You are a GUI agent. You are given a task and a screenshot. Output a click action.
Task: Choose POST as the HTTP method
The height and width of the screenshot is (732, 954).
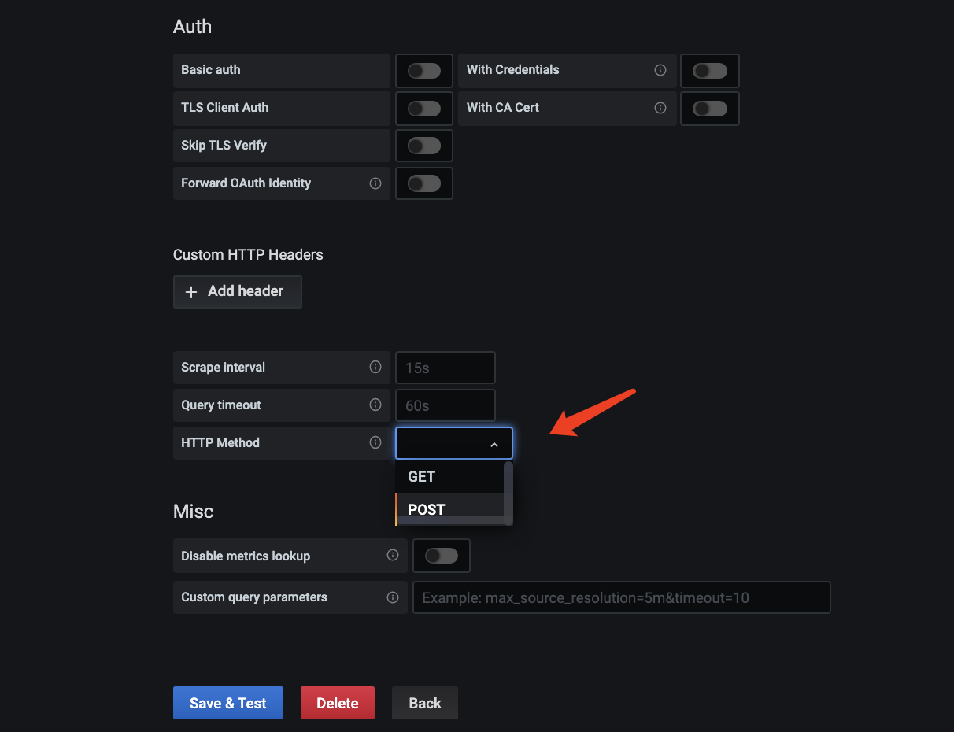click(x=425, y=509)
